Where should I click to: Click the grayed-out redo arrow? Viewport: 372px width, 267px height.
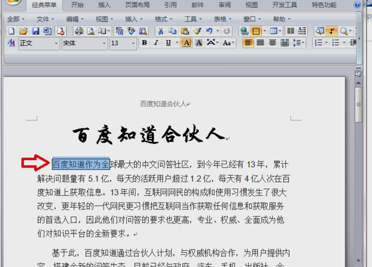tap(227, 31)
